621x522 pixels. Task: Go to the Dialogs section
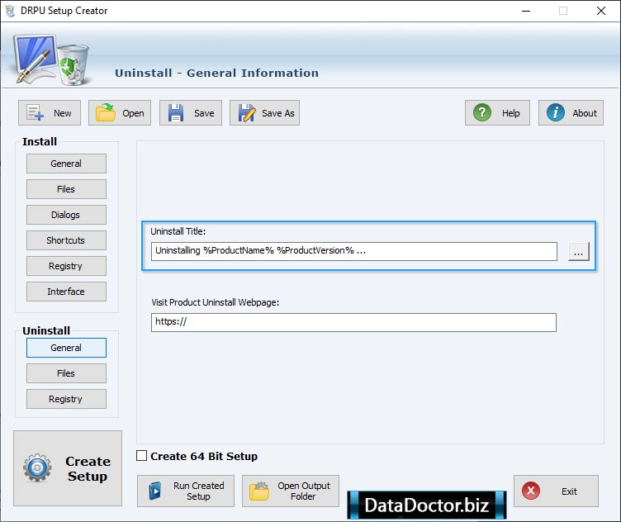[x=66, y=215]
